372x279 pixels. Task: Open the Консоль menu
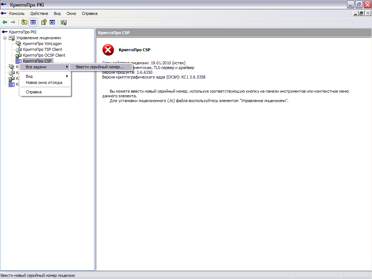coord(17,13)
